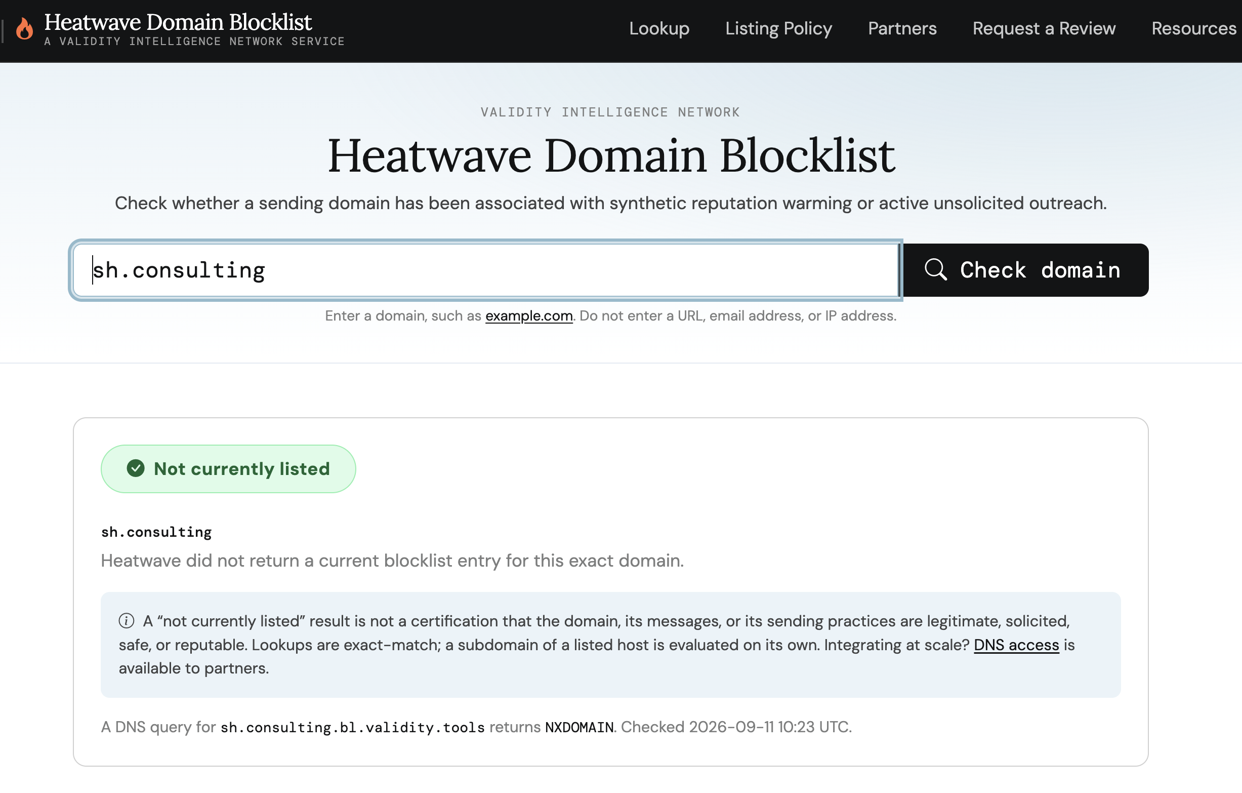This screenshot has width=1242, height=793.
Task: Click the Validity Intelligence Network eyebrow text
Action: [x=610, y=112]
